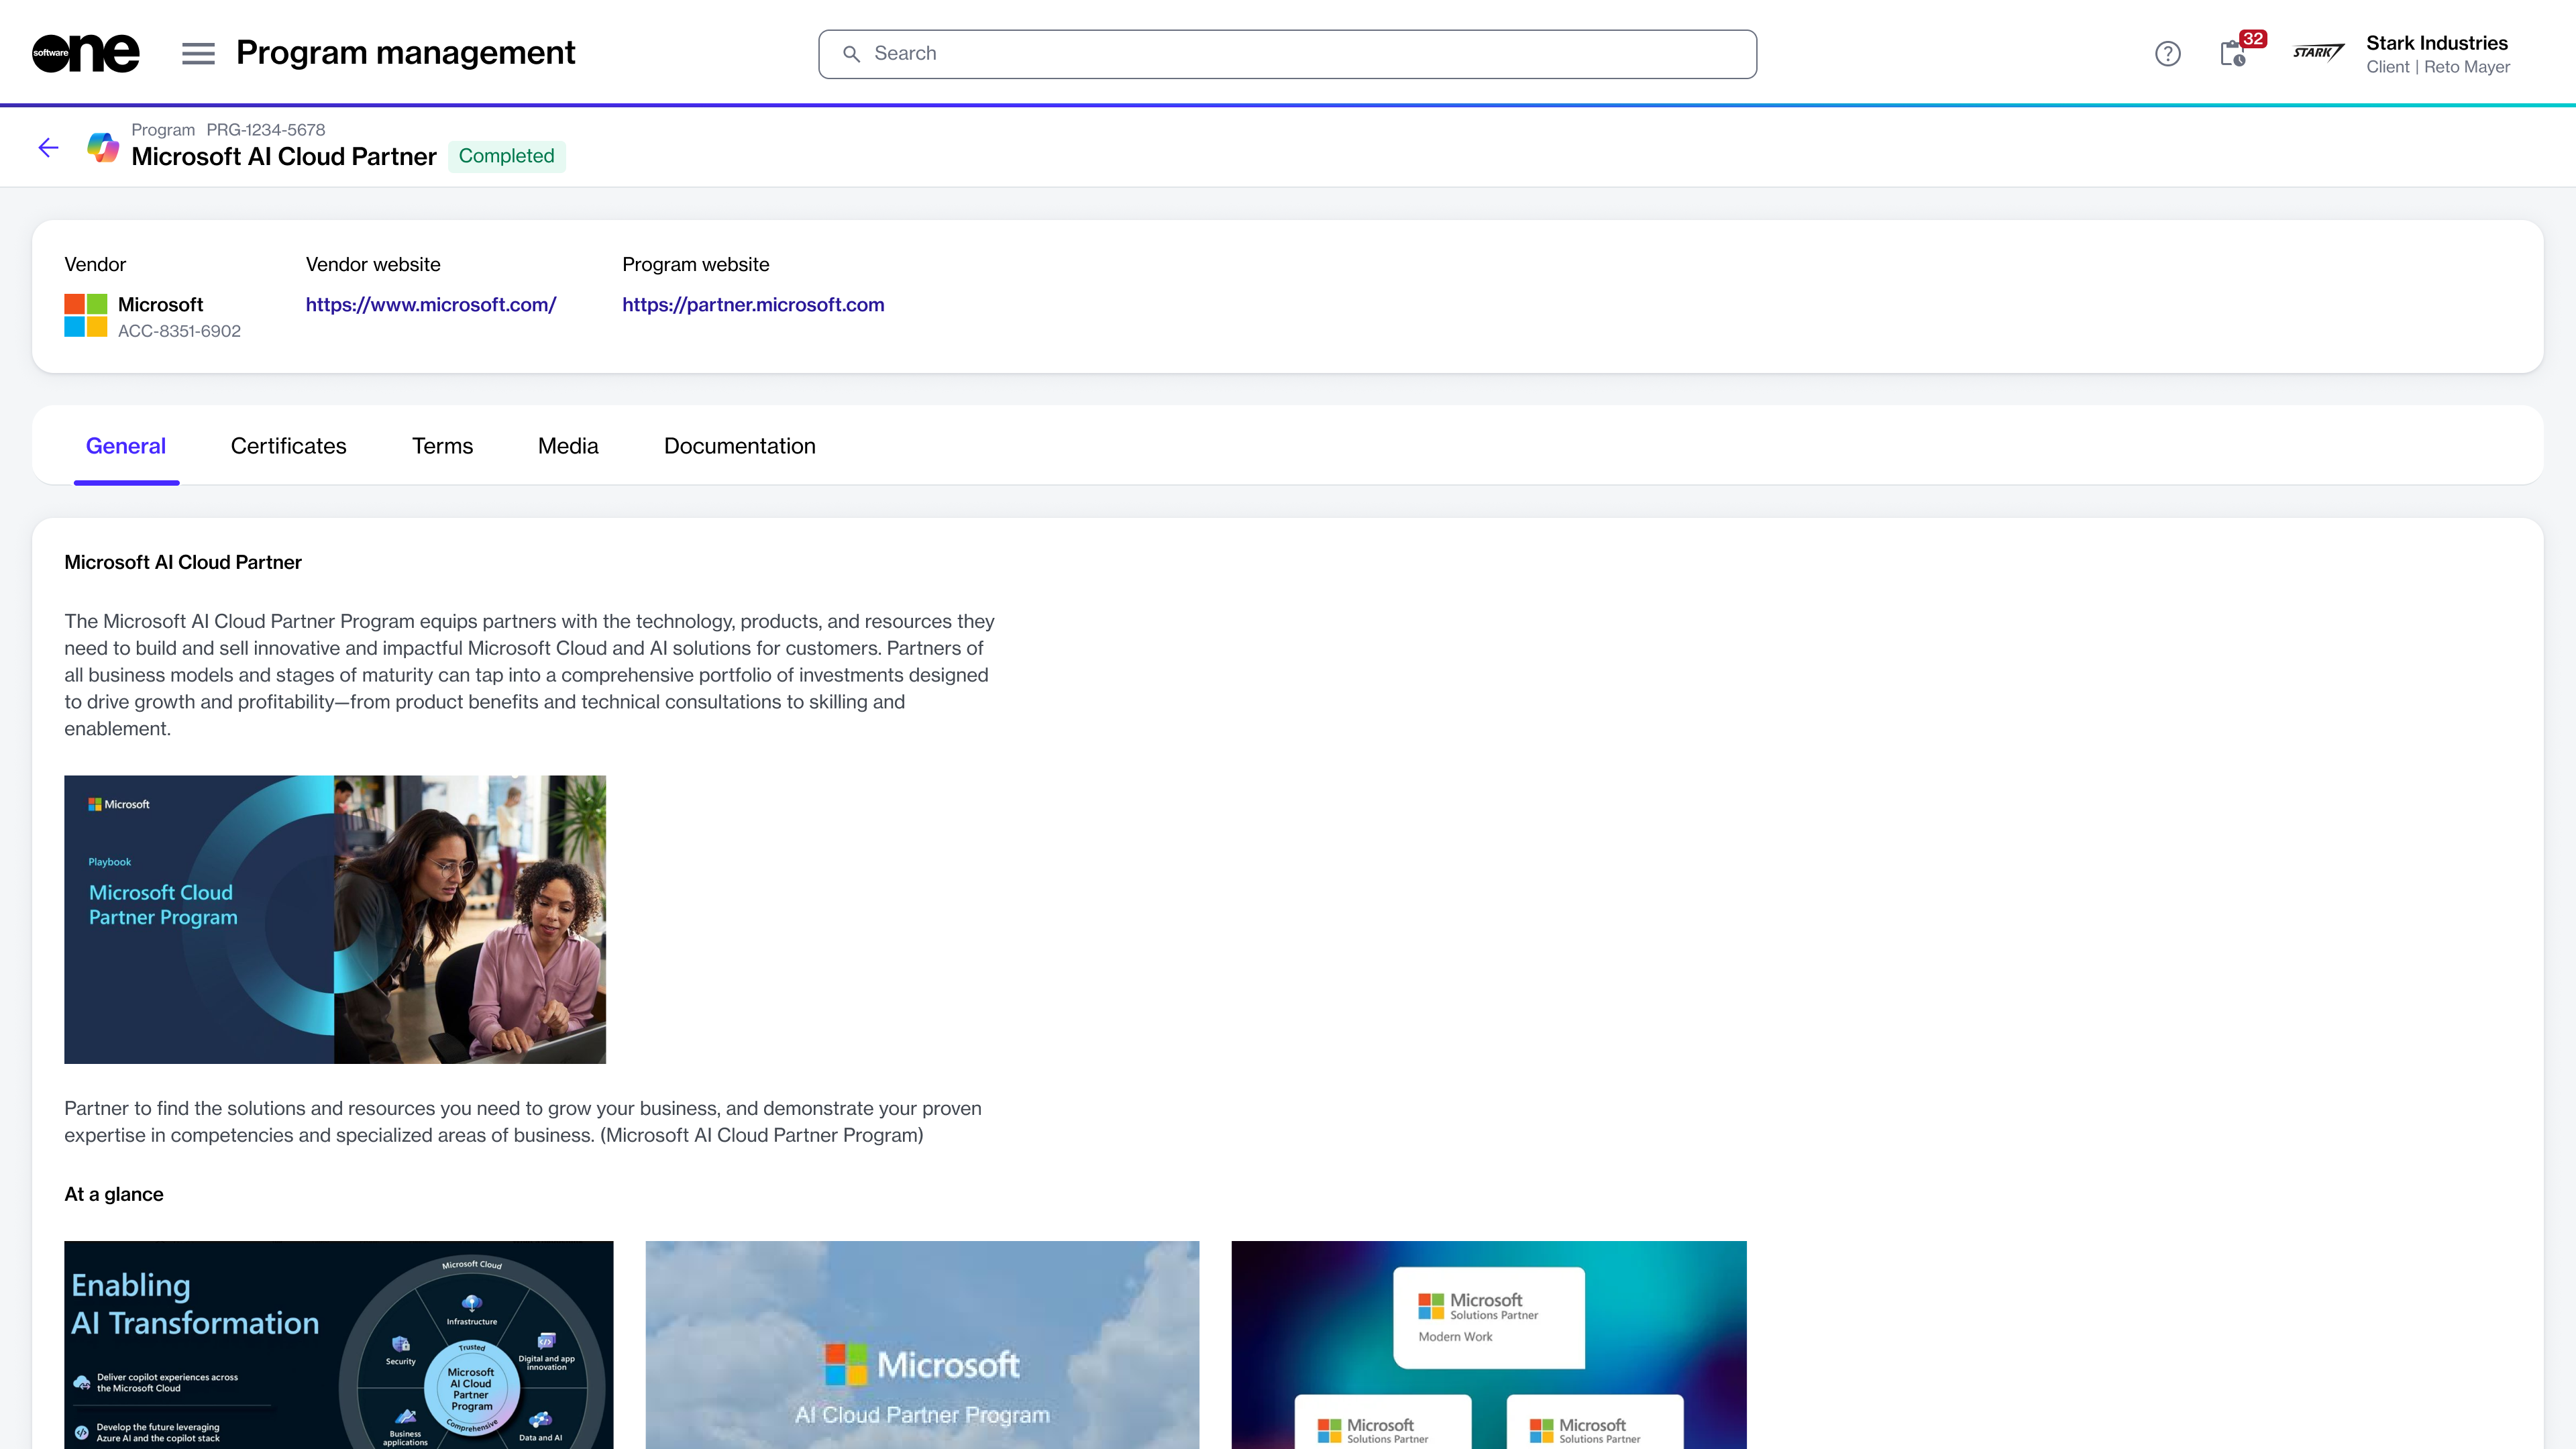Screen dimensions: 2576x1449
Task: Open partner.microsoft.com program website link
Action: [753, 305]
